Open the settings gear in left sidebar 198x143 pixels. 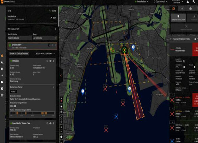coord(2,56)
